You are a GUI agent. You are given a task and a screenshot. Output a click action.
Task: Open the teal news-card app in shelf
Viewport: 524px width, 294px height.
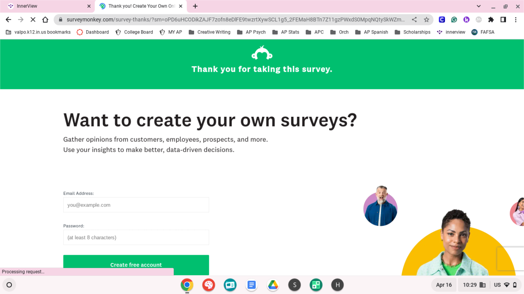(230, 285)
